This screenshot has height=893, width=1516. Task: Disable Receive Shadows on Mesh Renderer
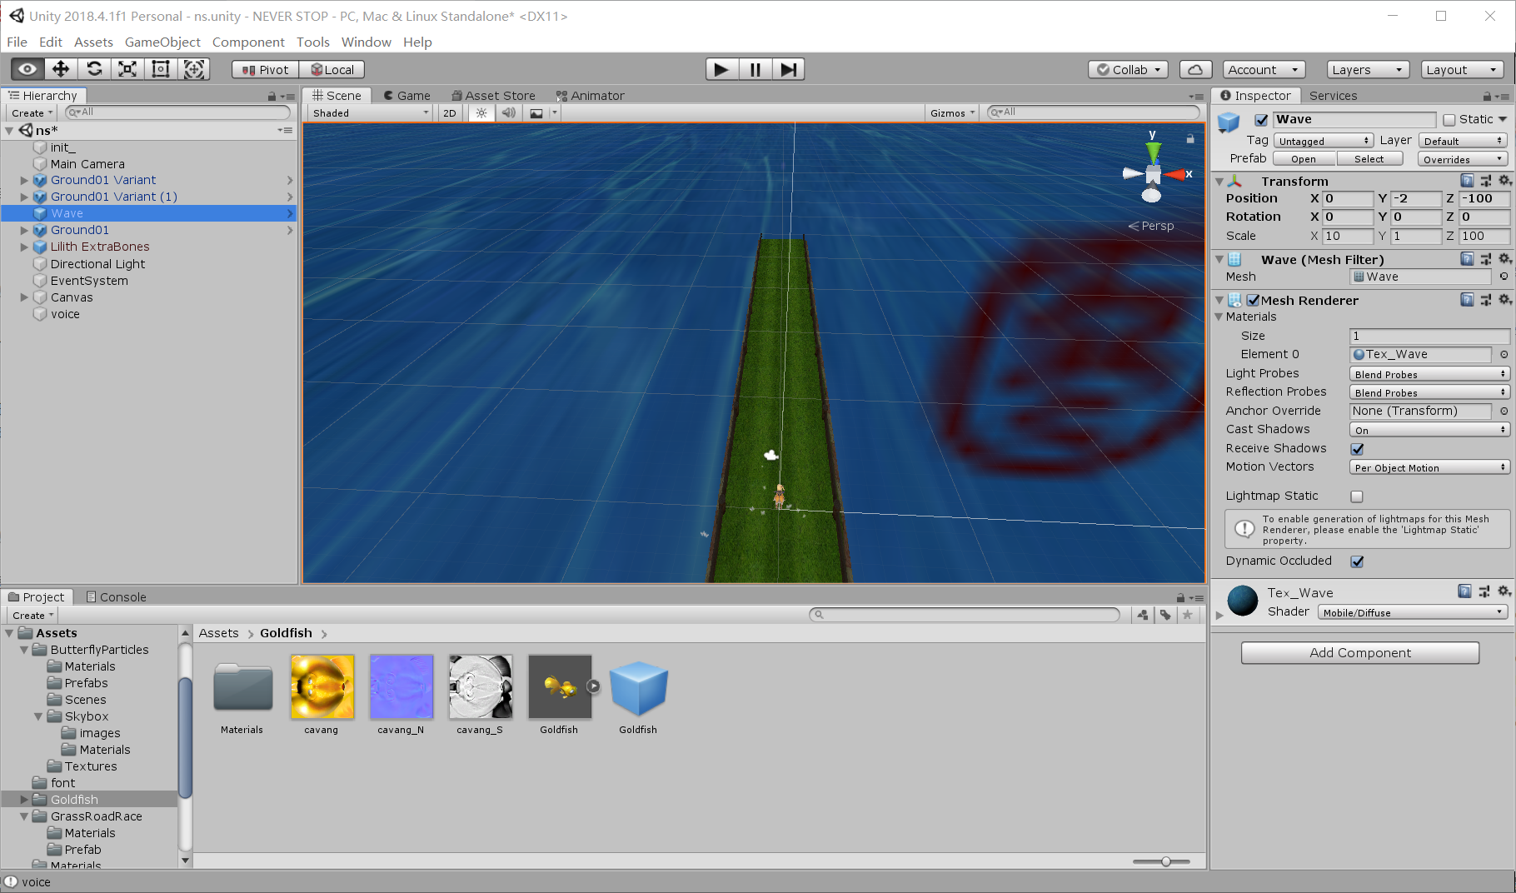coord(1357,448)
